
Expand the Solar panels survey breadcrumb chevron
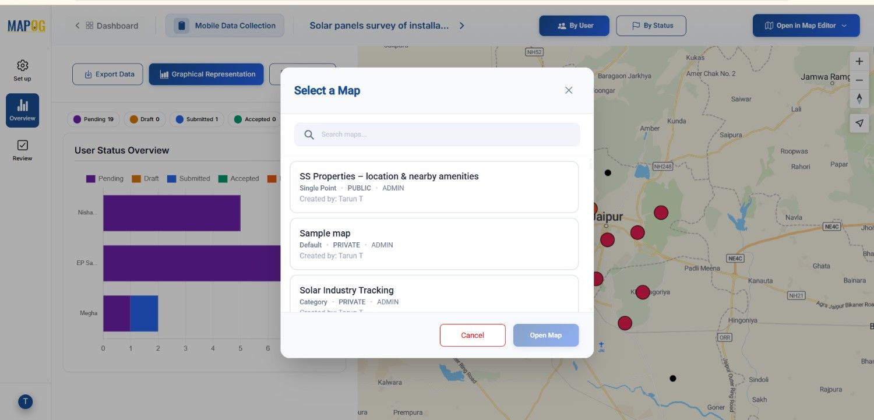click(x=461, y=25)
